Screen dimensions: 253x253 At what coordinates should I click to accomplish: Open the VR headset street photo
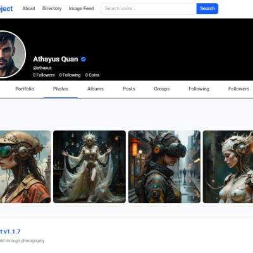pyautogui.click(x=164, y=167)
